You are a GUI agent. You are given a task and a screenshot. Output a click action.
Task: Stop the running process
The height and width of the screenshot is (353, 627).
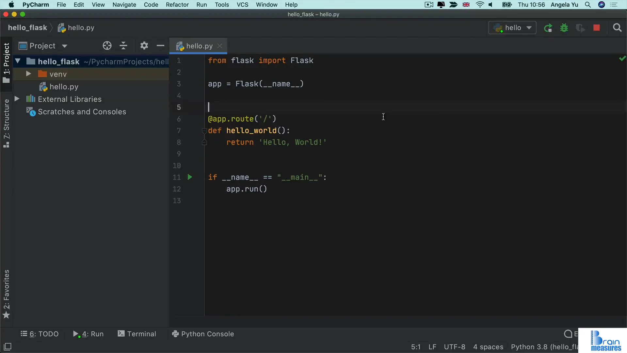(x=597, y=28)
